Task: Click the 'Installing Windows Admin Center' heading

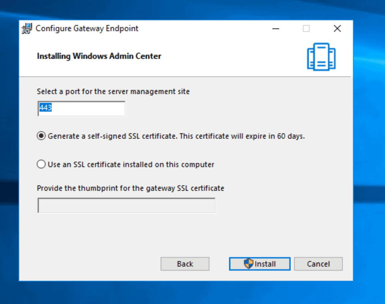Action: point(99,56)
